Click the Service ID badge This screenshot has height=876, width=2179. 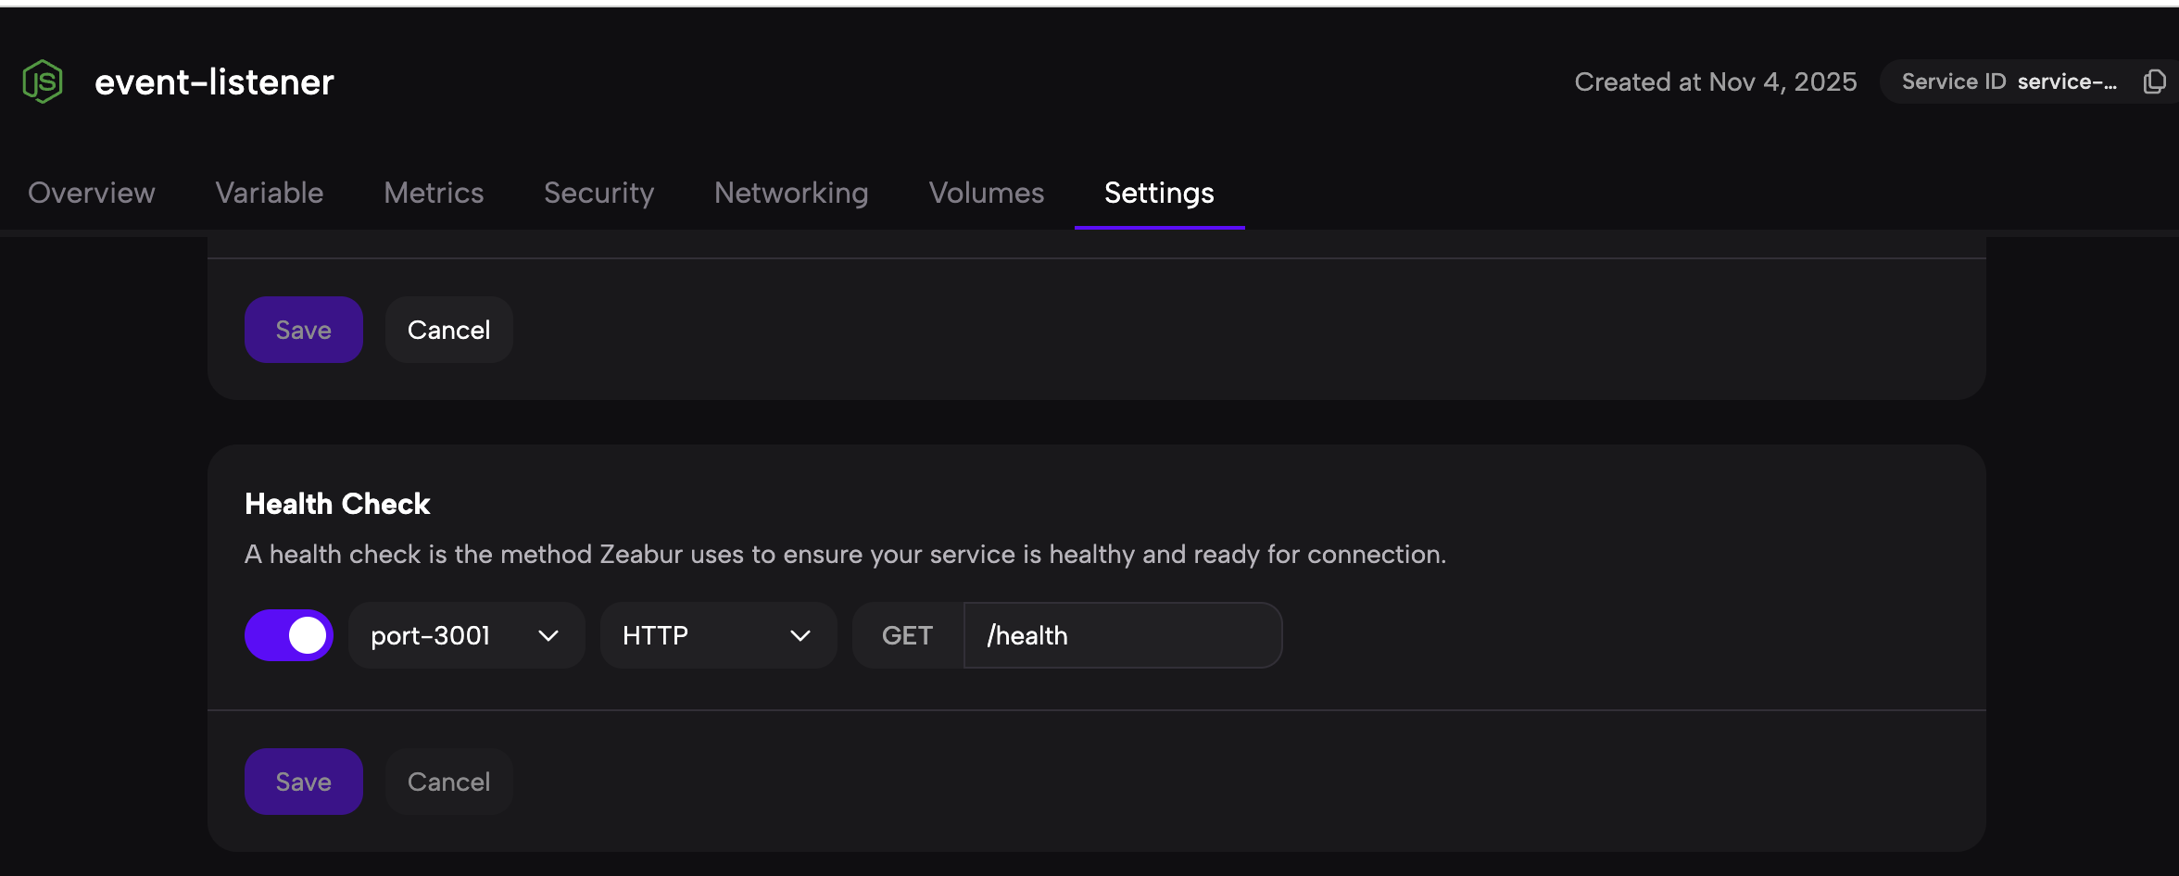pyautogui.click(x=2009, y=81)
